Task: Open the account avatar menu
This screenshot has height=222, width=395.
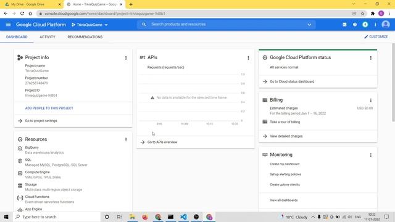Action: 386,25
